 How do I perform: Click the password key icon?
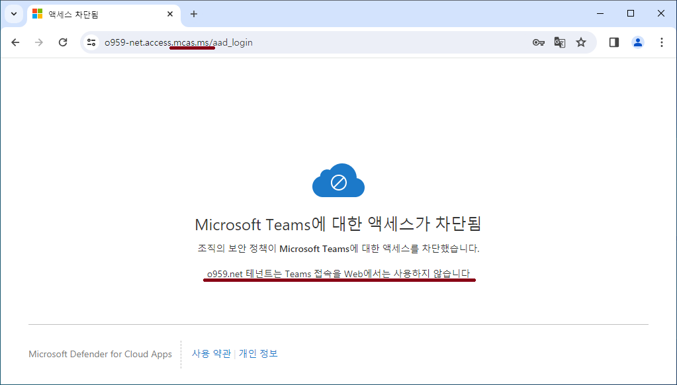tap(539, 42)
